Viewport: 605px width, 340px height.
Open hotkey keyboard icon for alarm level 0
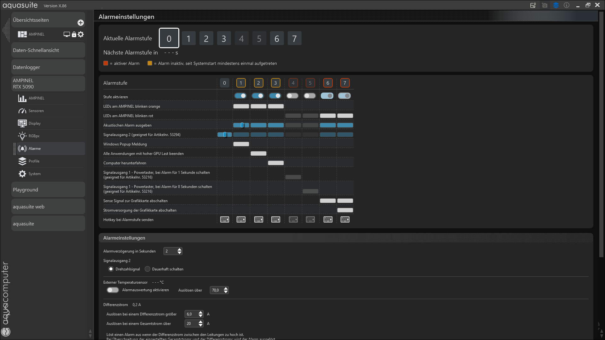225,219
